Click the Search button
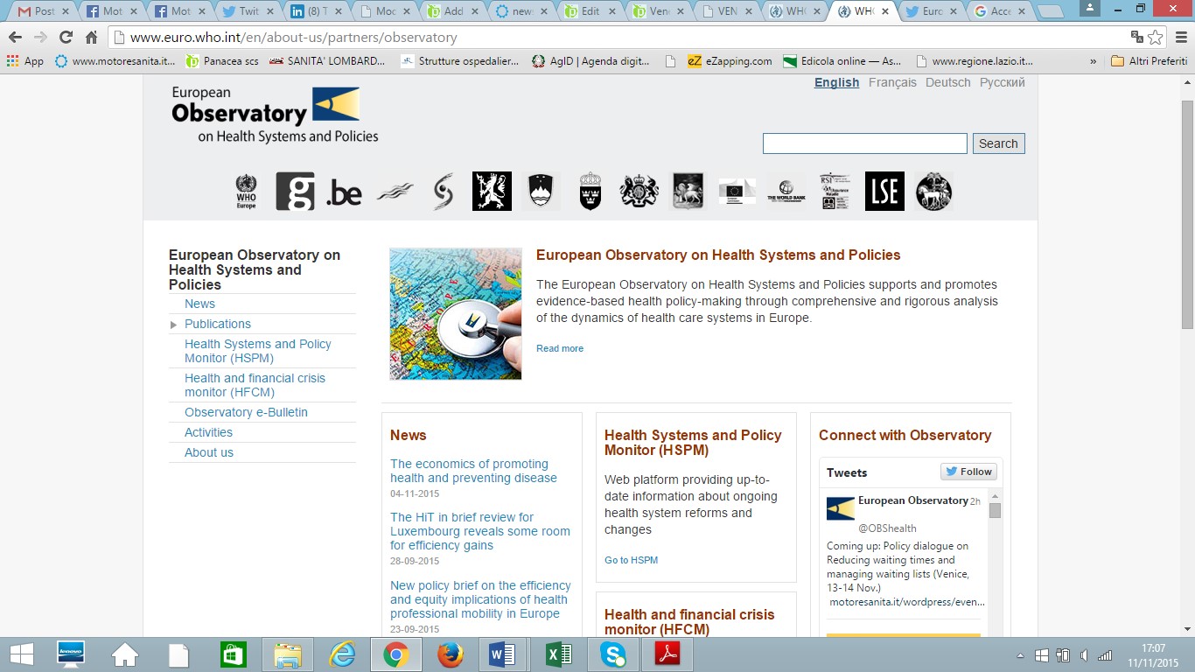The height and width of the screenshot is (672, 1195). click(x=998, y=143)
